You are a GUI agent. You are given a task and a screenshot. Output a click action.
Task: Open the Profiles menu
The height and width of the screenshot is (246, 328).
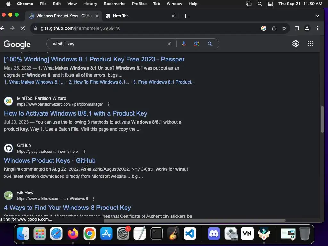(x=139, y=4)
